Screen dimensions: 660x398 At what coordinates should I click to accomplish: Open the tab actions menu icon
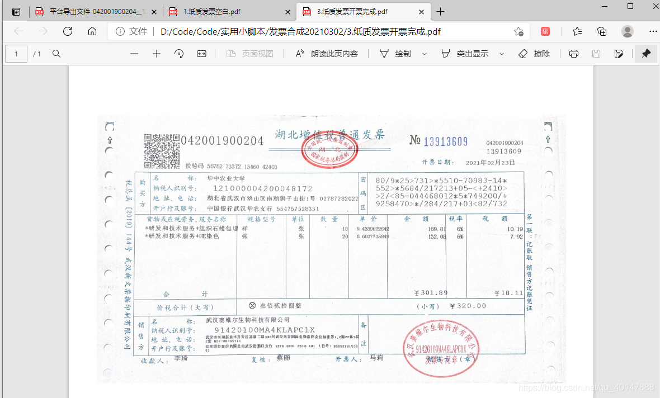click(16, 12)
